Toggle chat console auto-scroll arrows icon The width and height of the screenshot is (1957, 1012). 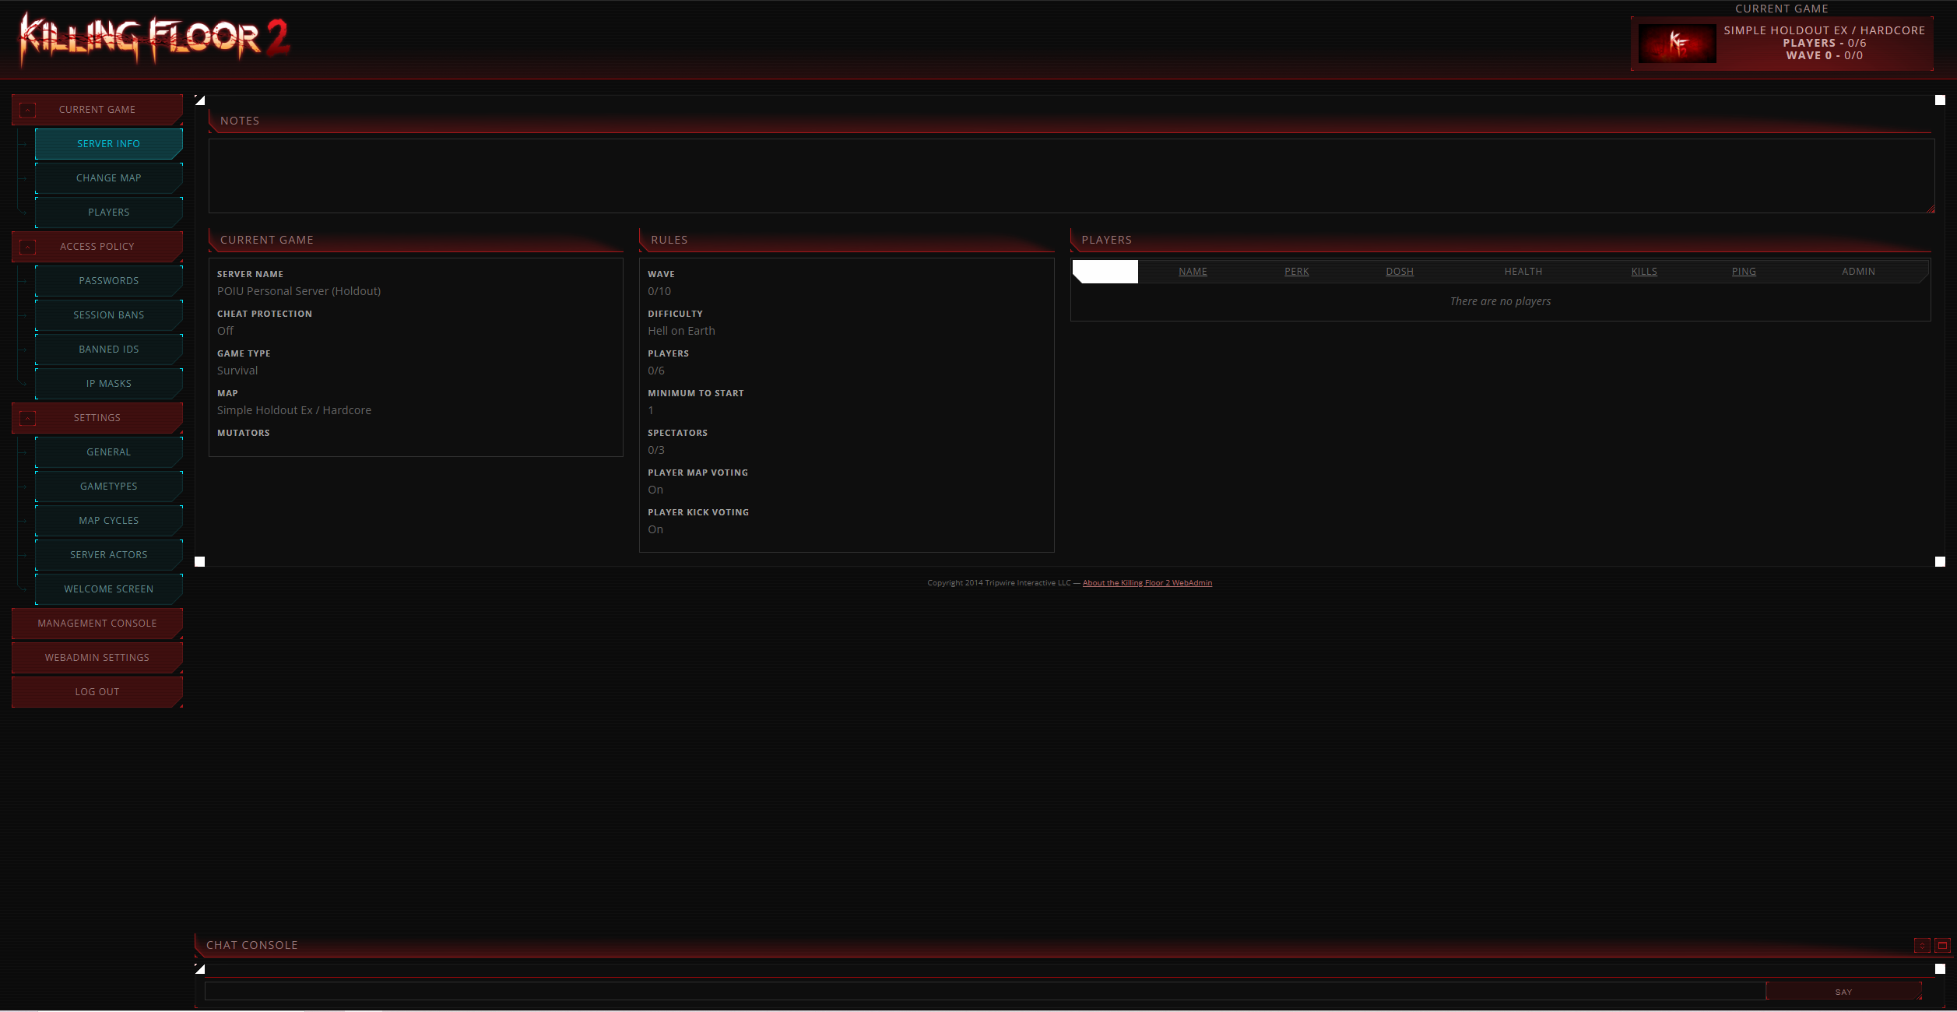pyautogui.click(x=1921, y=945)
